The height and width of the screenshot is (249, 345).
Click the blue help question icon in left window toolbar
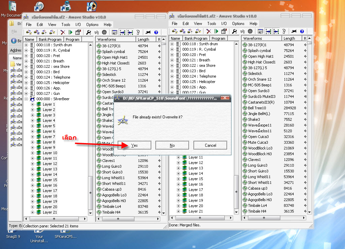point(156,32)
